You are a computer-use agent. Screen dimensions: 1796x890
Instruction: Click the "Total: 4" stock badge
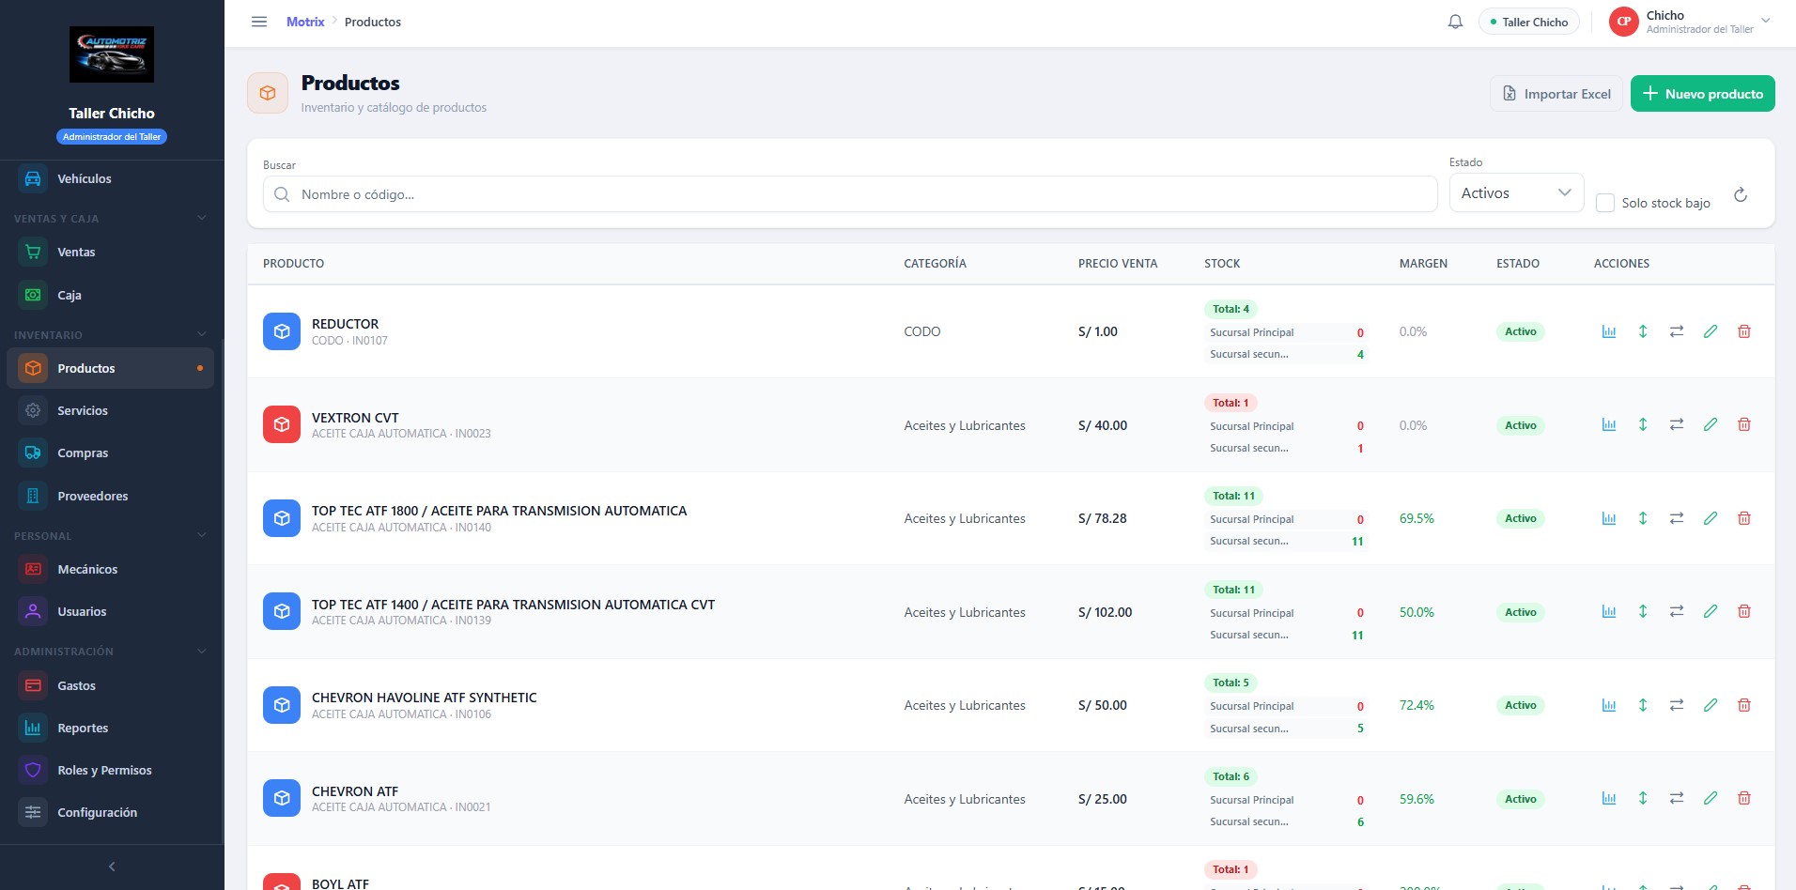click(x=1231, y=309)
